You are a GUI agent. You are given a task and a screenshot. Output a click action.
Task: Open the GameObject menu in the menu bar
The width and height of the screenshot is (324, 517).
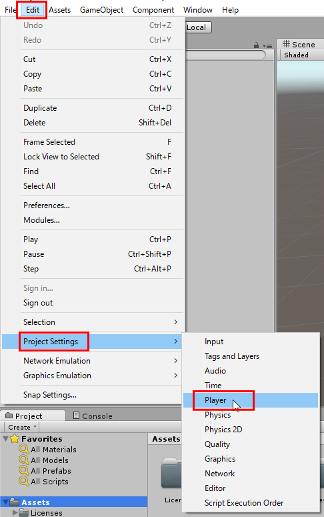(x=101, y=10)
